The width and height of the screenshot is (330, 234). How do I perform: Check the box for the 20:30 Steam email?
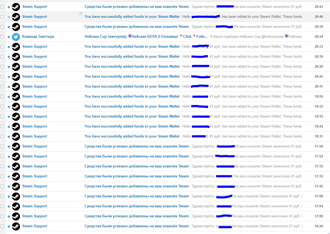(x=2, y=57)
